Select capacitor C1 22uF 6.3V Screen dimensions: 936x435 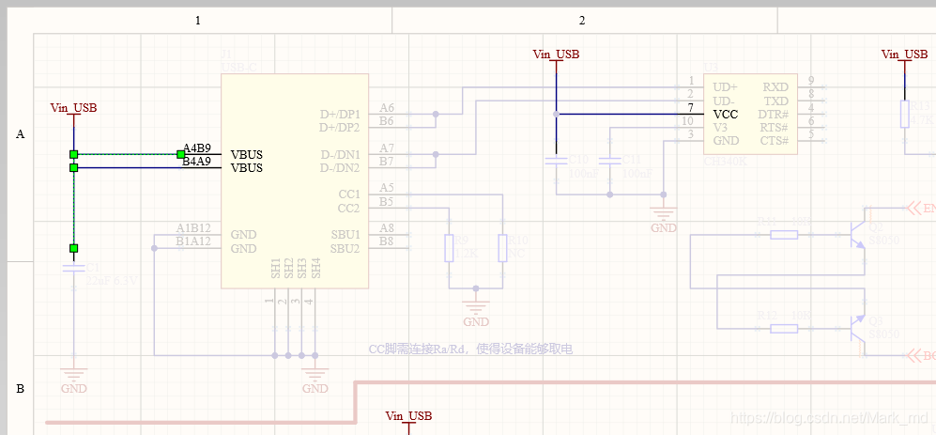73,271
